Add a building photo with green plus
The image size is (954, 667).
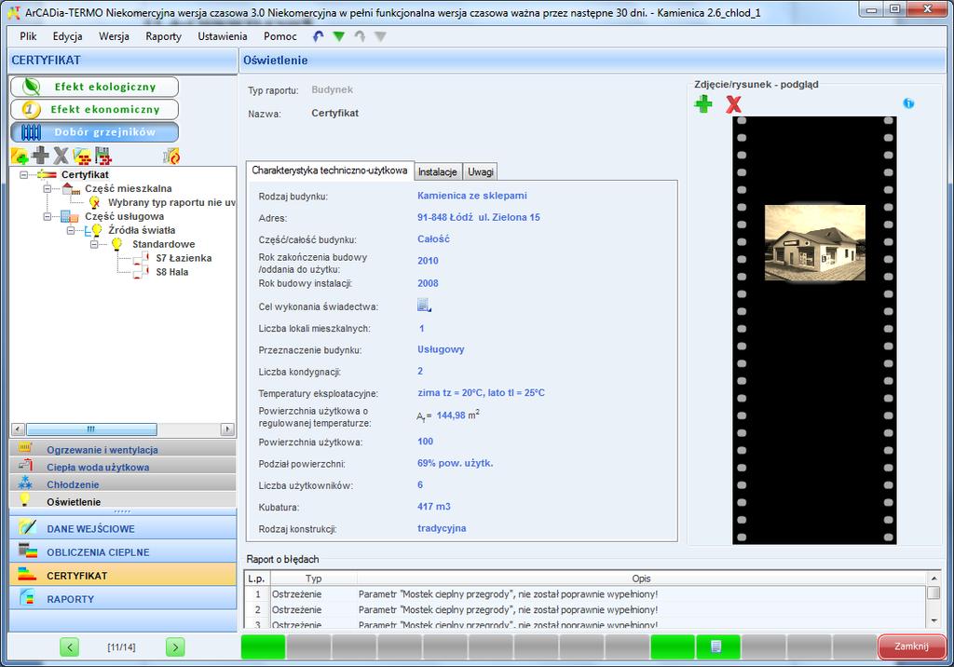point(703,104)
